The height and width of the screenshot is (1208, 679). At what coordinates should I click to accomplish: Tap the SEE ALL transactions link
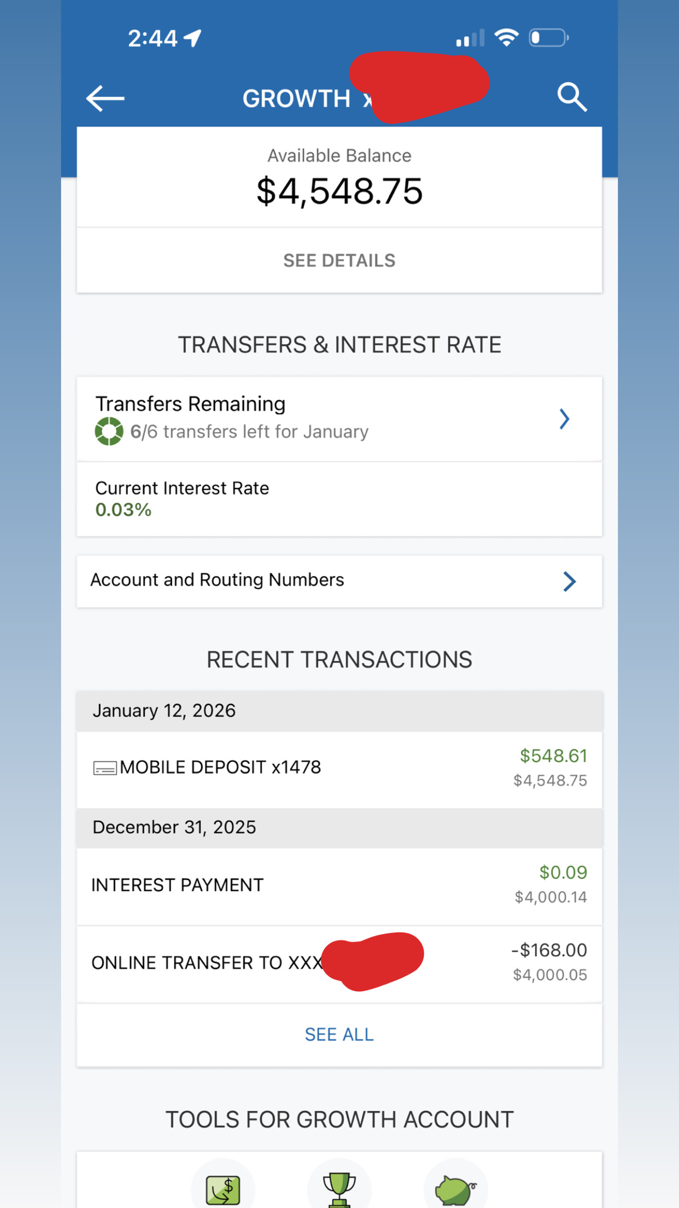pyautogui.click(x=339, y=1034)
